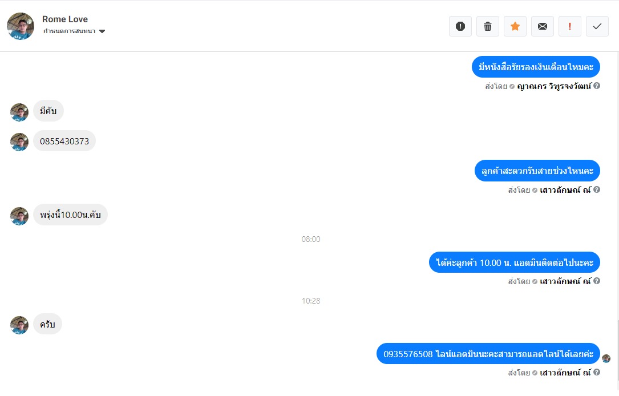Image resolution: width=619 pixels, height=396 pixels.
Task: Toggle the orange star follow-up icon
Action: pyautogui.click(x=515, y=26)
